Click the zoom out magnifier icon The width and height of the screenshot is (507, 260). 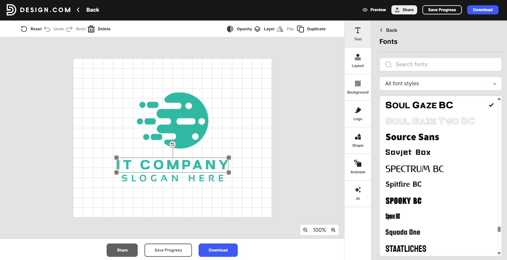305,230
